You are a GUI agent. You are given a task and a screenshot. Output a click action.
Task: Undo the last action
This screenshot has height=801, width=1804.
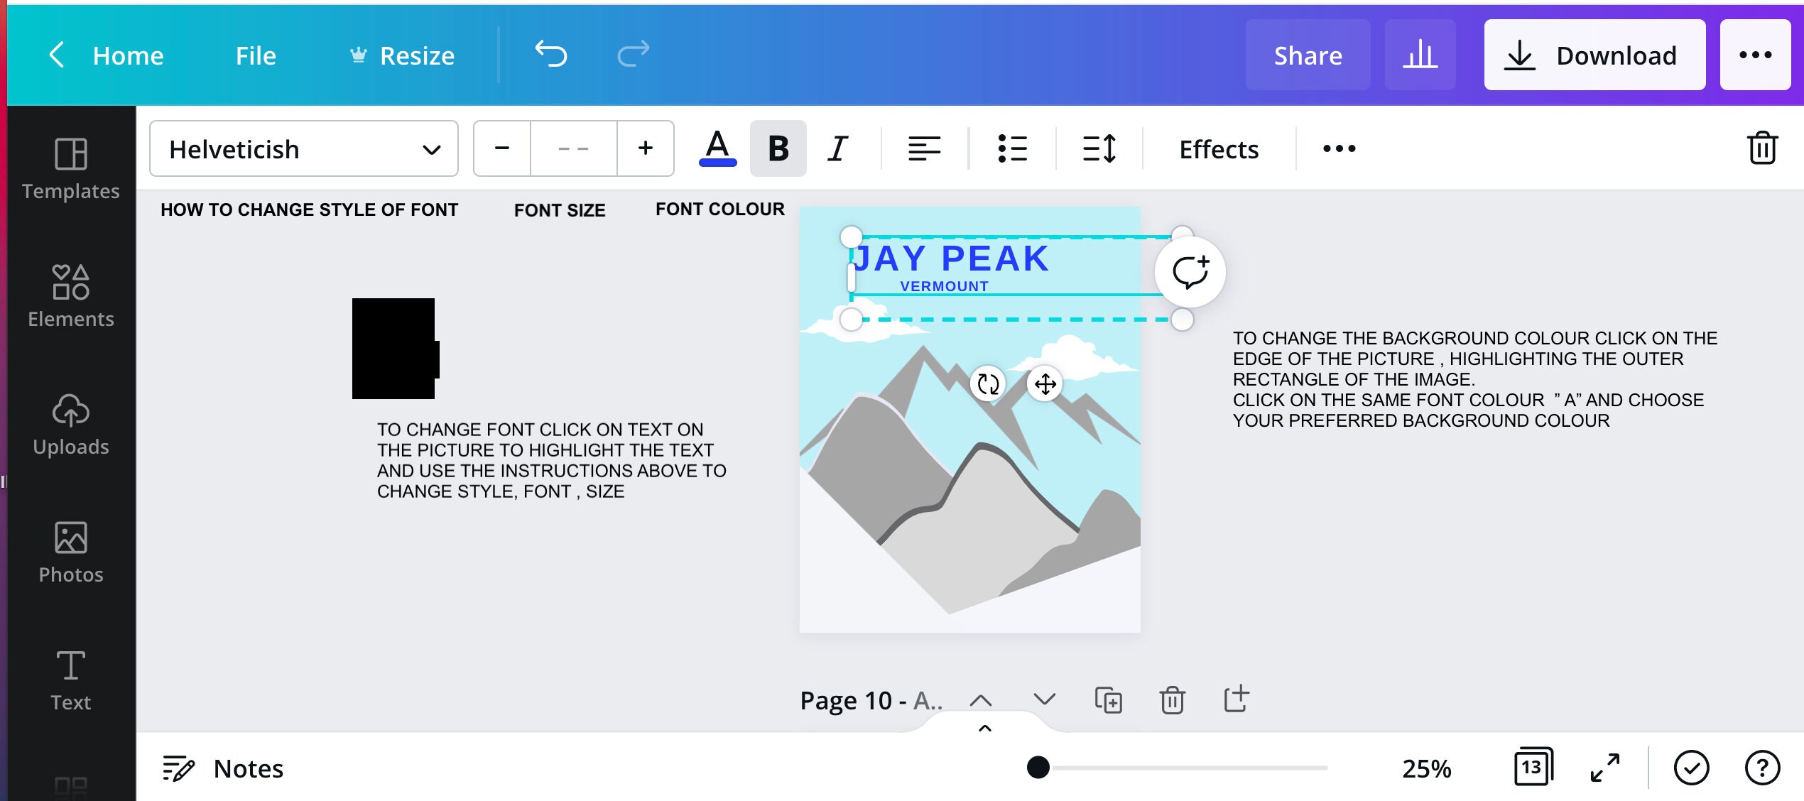[x=552, y=54]
